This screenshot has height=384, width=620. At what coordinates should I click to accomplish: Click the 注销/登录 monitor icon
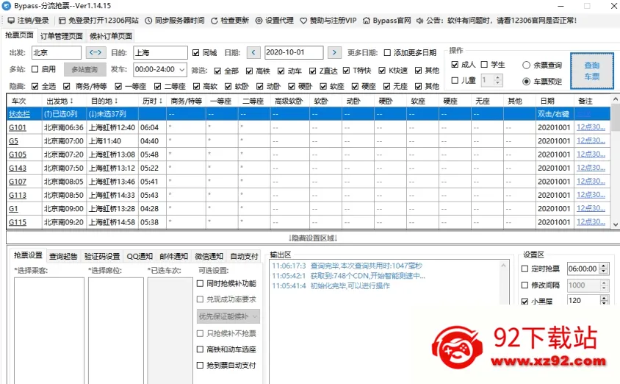coord(11,21)
